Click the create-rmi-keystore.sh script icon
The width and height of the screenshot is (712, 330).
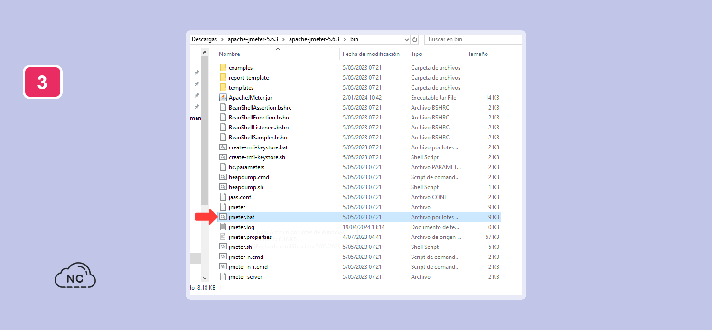point(223,157)
